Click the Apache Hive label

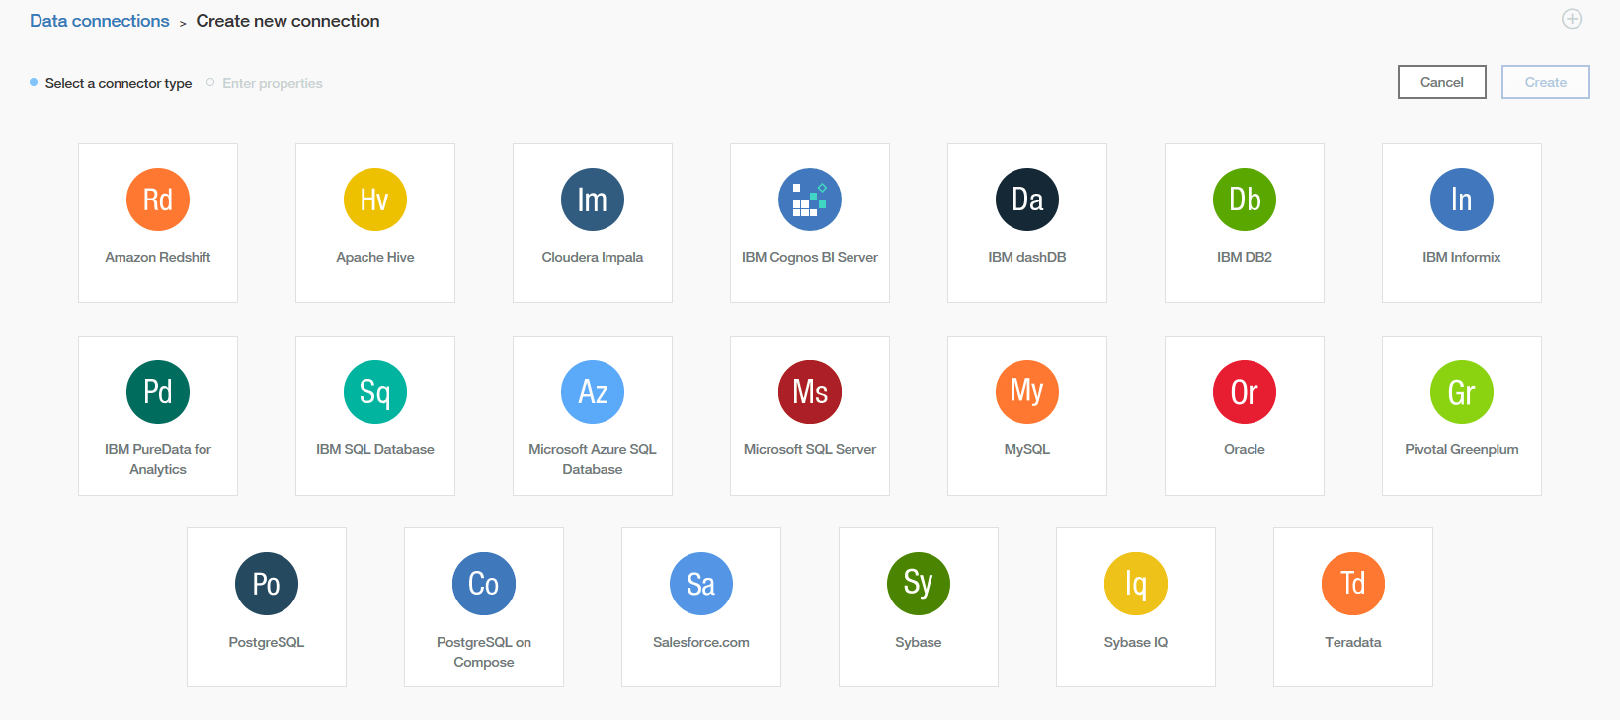(375, 257)
